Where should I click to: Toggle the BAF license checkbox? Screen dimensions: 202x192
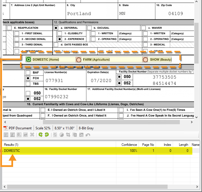(x=28, y=73)
